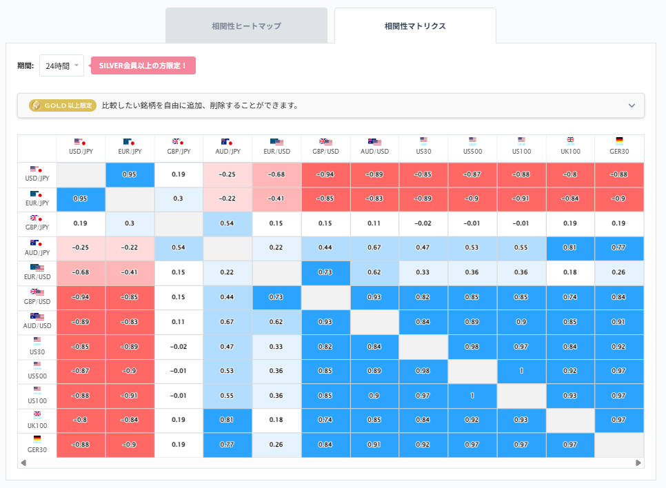Toggle the US500 column by clicking its header
This screenshot has width=666, height=488.
point(472,148)
